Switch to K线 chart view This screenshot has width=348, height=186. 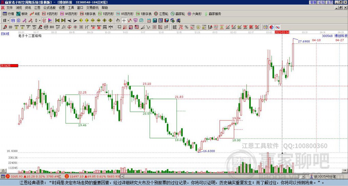point(35,14)
